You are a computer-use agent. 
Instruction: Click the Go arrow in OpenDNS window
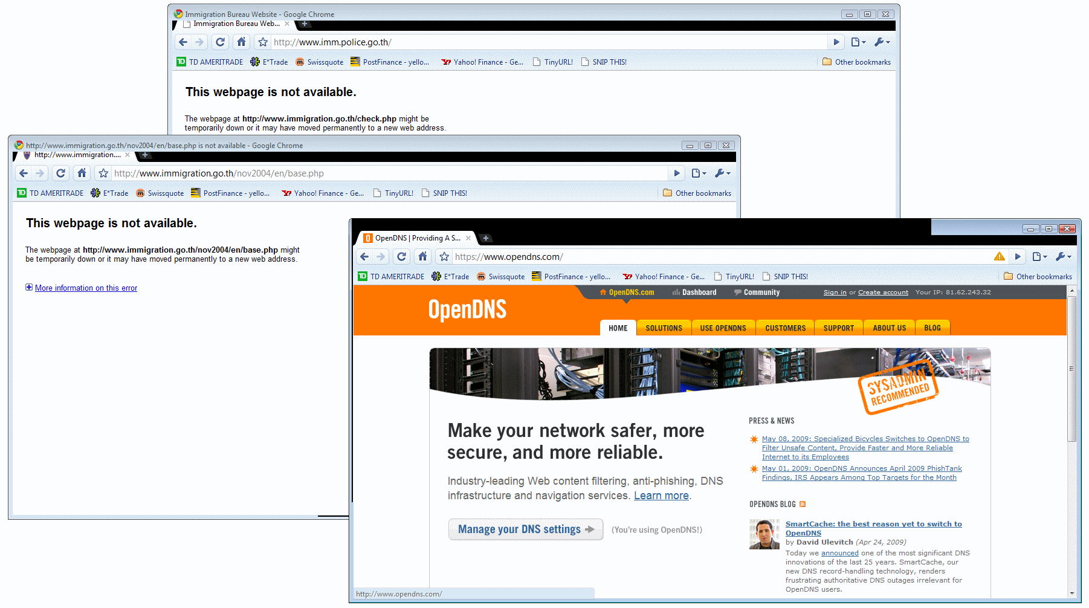point(1018,257)
